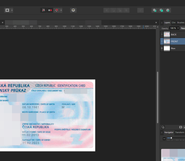This screenshot has height=161, width=185.
Task: Click the zoom out minus button in Navigator
Action: (164, 139)
